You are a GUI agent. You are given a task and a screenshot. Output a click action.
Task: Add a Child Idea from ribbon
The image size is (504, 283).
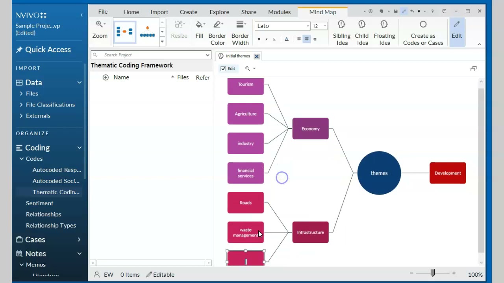[362, 33]
